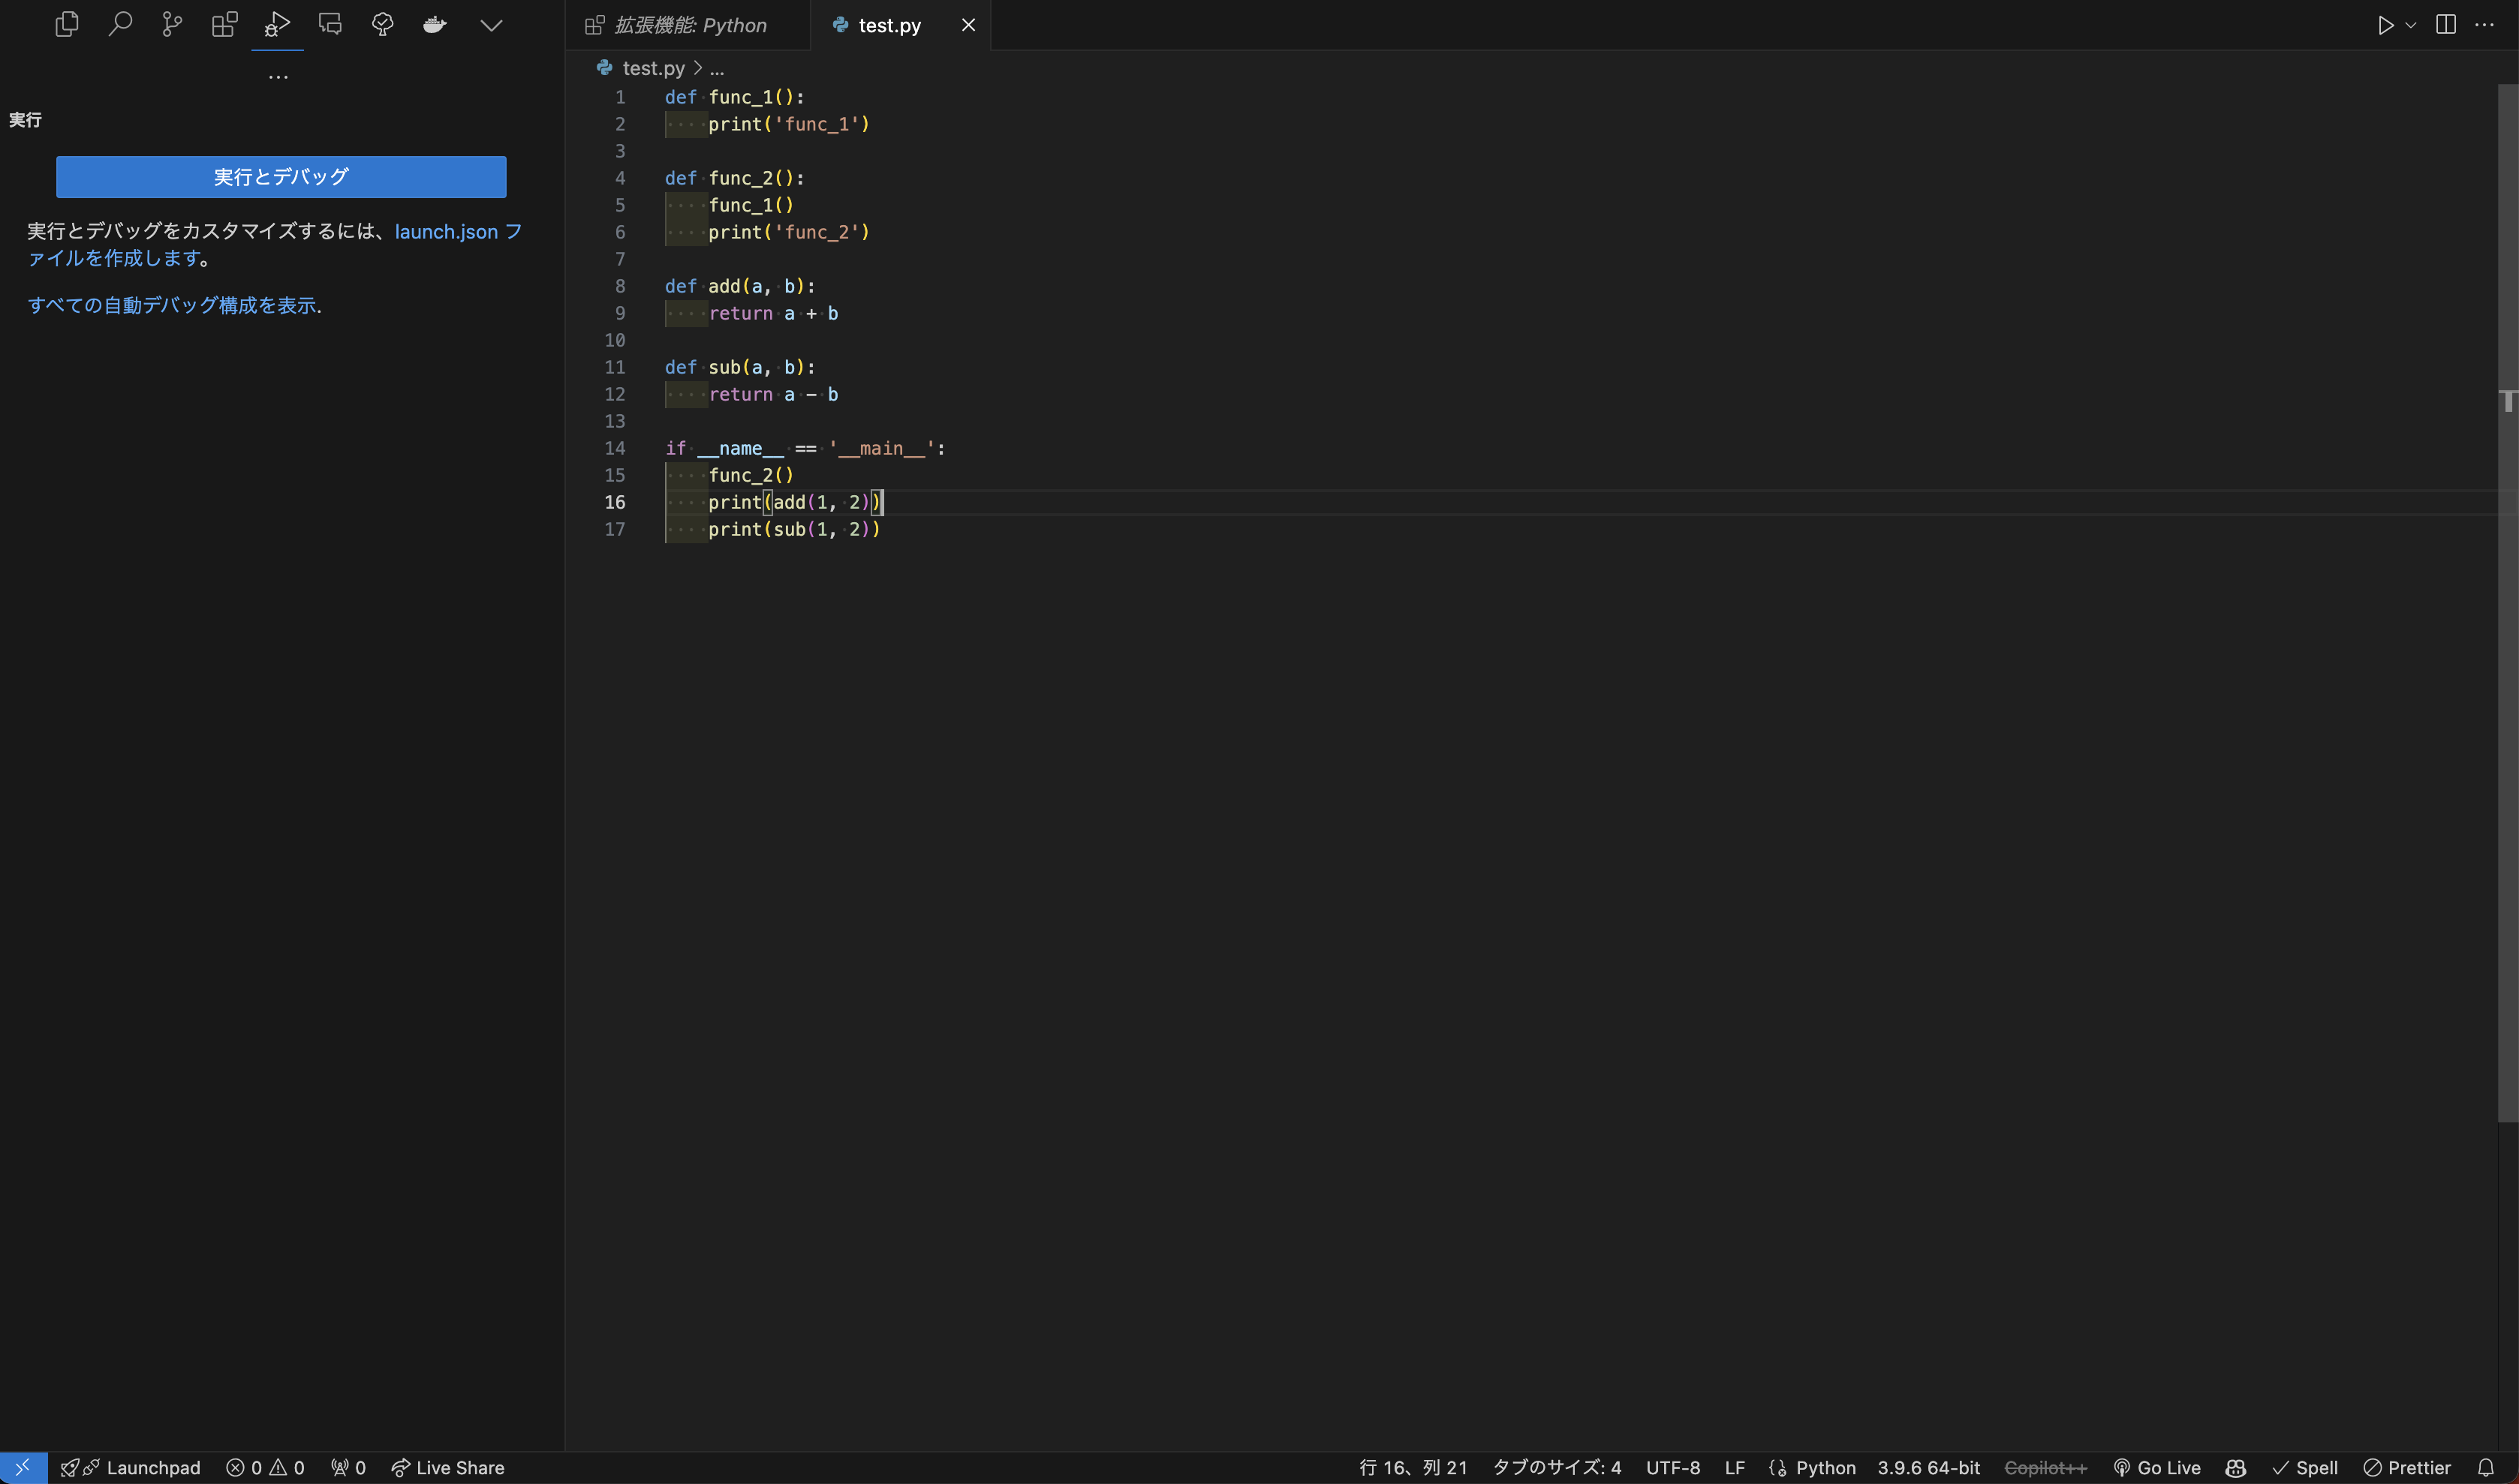Open the launch.json creation link
The image size is (2519, 1484).
click(447, 231)
